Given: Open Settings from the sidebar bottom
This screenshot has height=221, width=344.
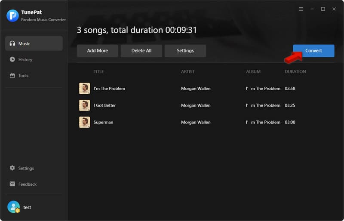Looking at the screenshot, I should pos(34,168).
